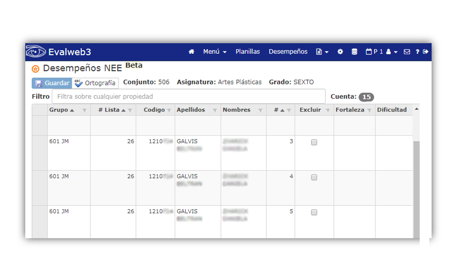Open help question mark icon
461x280 pixels.
tap(417, 52)
